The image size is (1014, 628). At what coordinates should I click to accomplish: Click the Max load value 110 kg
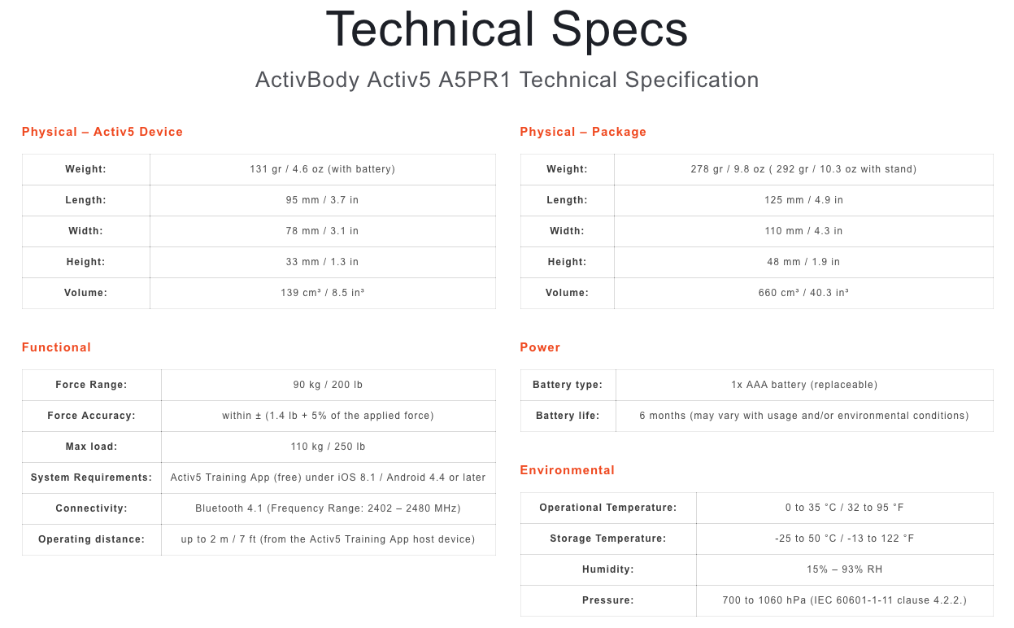[328, 447]
